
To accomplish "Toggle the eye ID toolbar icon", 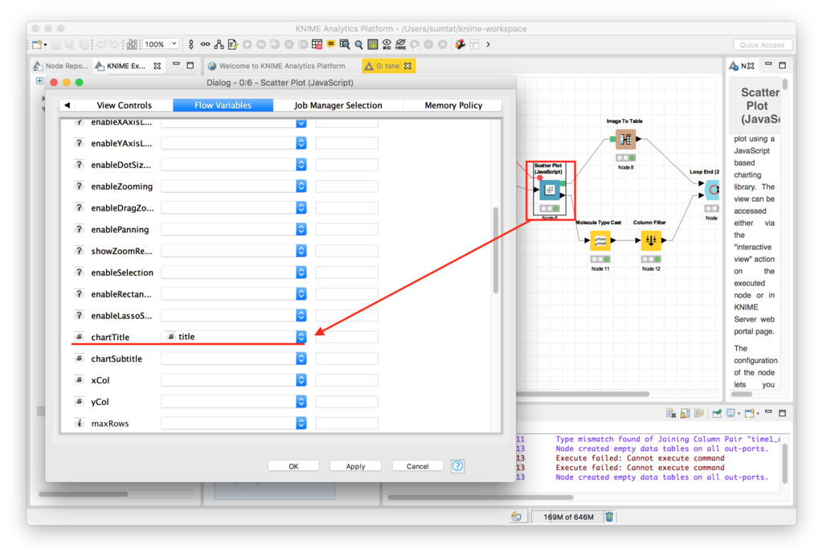I will 387,45.
